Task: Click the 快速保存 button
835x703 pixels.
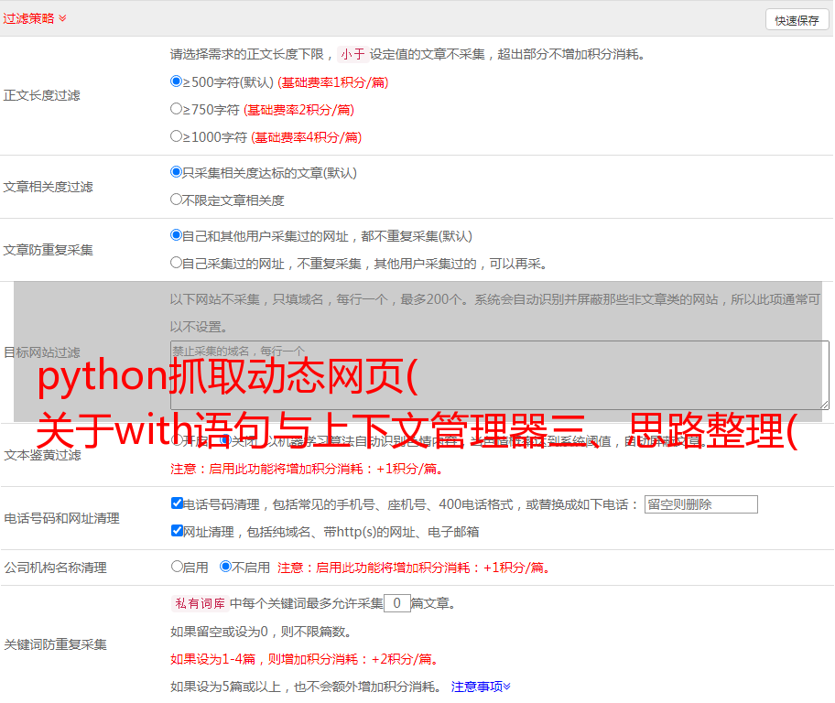Action: click(x=797, y=20)
